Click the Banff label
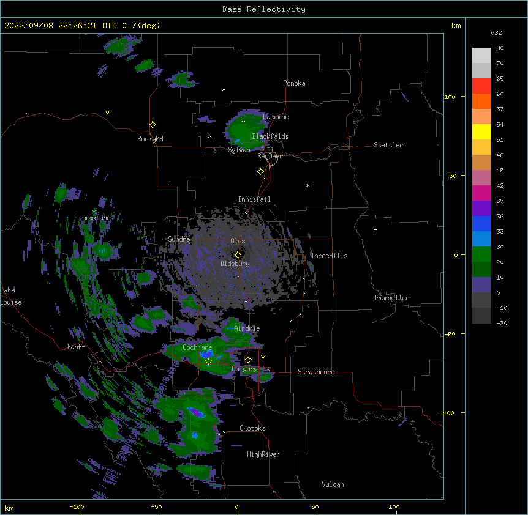528x515 pixels. pyautogui.click(x=76, y=347)
